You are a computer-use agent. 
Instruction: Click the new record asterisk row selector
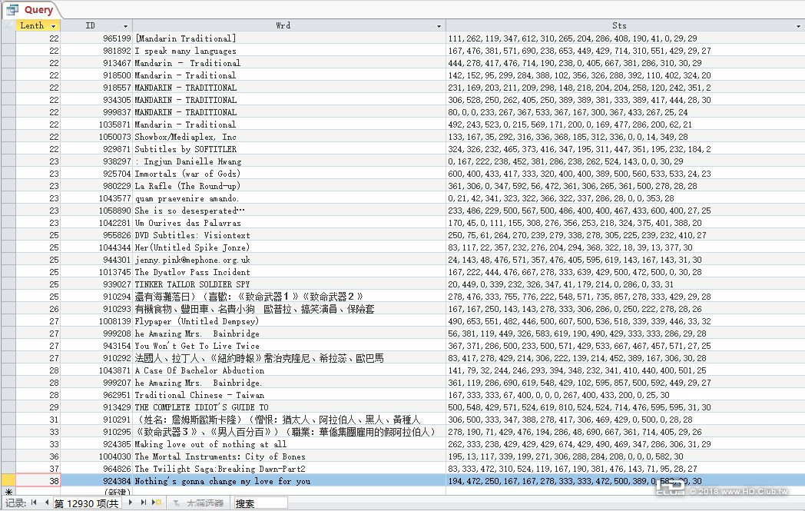coord(8,492)
